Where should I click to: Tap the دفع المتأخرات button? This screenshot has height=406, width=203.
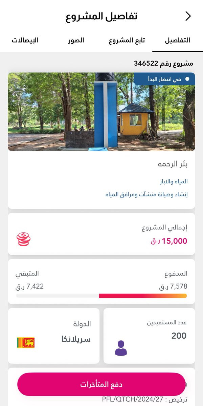[101, 384]
